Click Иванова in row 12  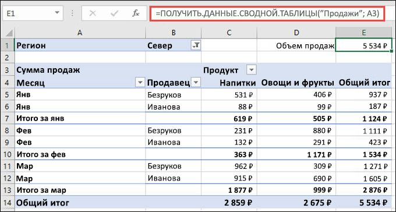click(174, 178)
